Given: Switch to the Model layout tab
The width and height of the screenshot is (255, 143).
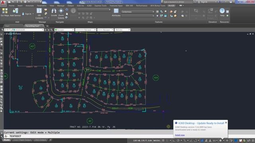Looking at the screenshot, I should coord(7,140).
